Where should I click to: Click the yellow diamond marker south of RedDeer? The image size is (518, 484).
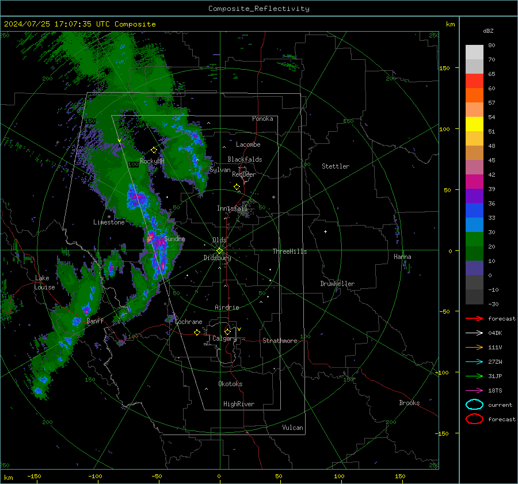click(x=237, y=187)
